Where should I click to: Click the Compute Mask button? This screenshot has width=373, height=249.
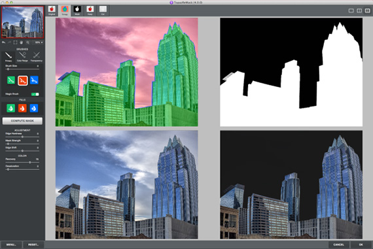point(22,121)
